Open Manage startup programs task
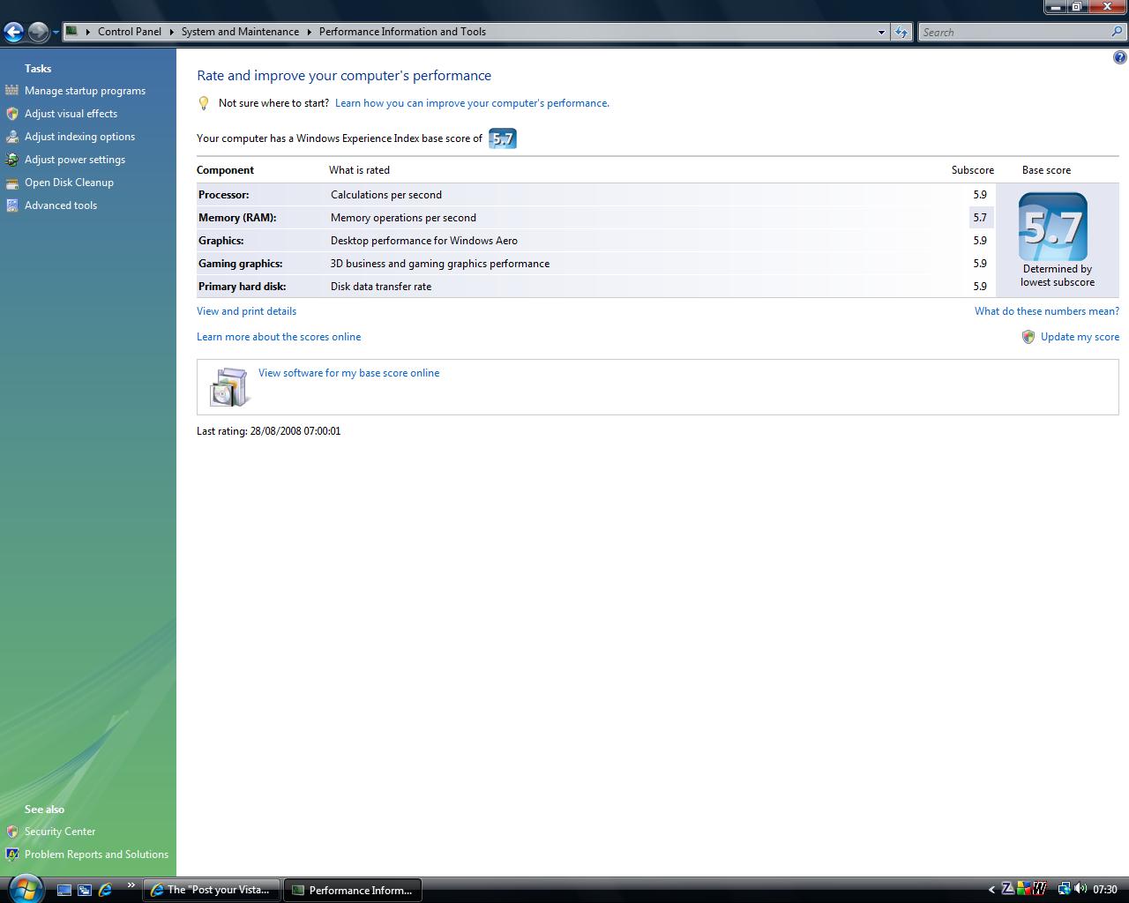The image size is (1129, 903). pos(85,91)
